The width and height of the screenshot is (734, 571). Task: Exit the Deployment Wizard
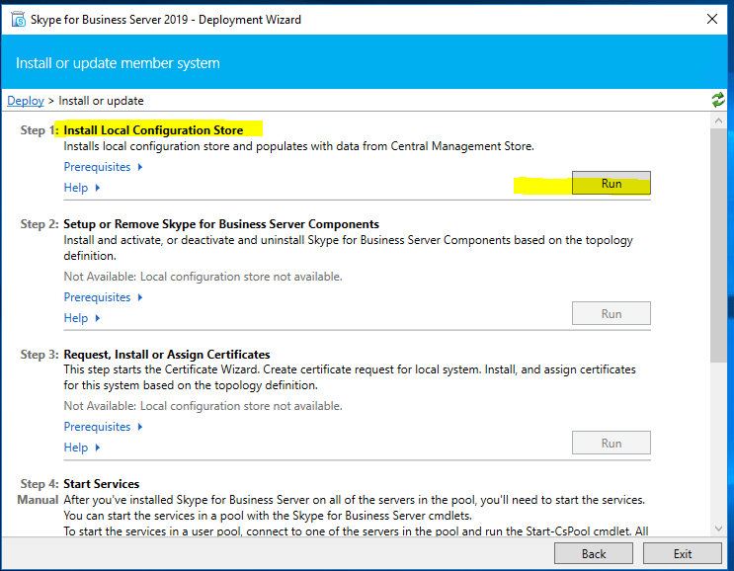[682, 553]
